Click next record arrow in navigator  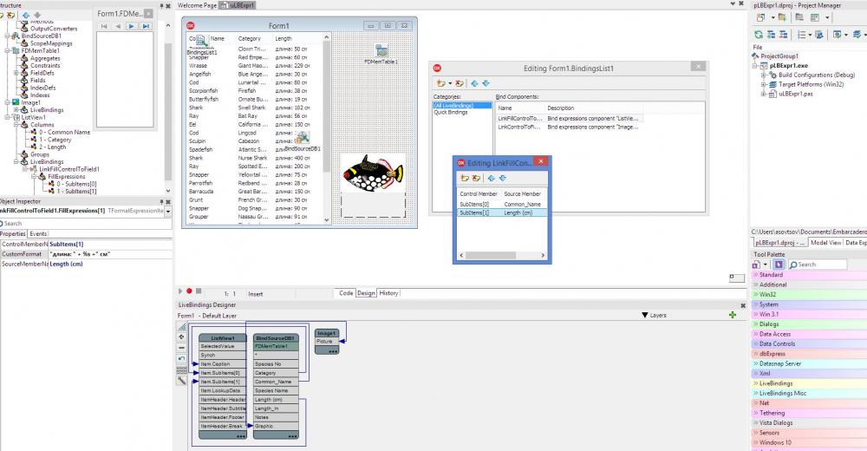pos(131,26)
